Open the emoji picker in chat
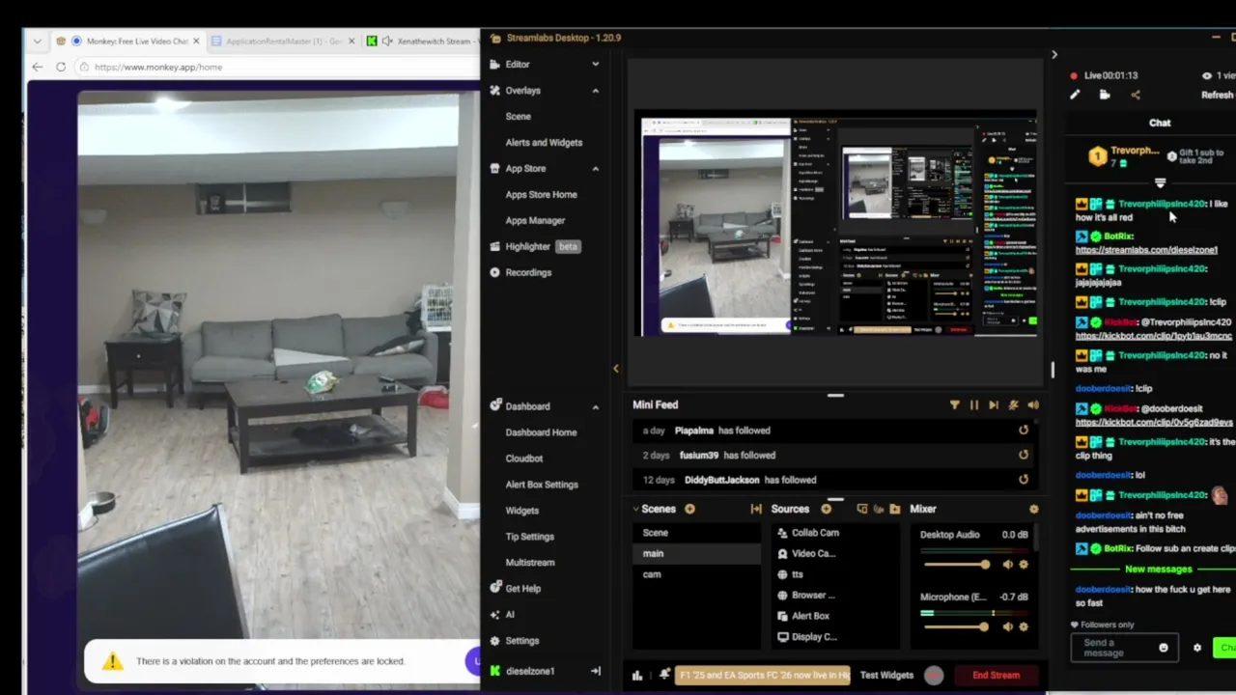Screen dimensions: 1236x695 click(1164, 648)
